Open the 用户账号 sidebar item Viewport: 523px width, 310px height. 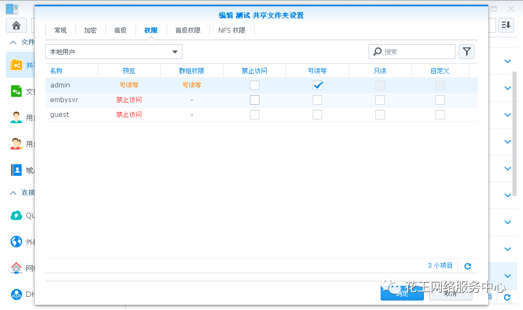(17, 117)
